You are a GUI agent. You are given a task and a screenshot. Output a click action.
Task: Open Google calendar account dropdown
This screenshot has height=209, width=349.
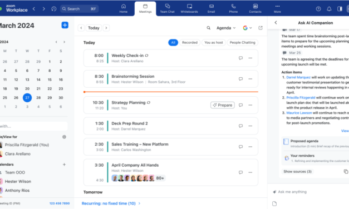pos(247,28)
